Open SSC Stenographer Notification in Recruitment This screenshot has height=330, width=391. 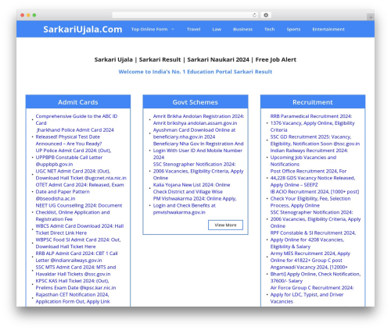(315, 219)
